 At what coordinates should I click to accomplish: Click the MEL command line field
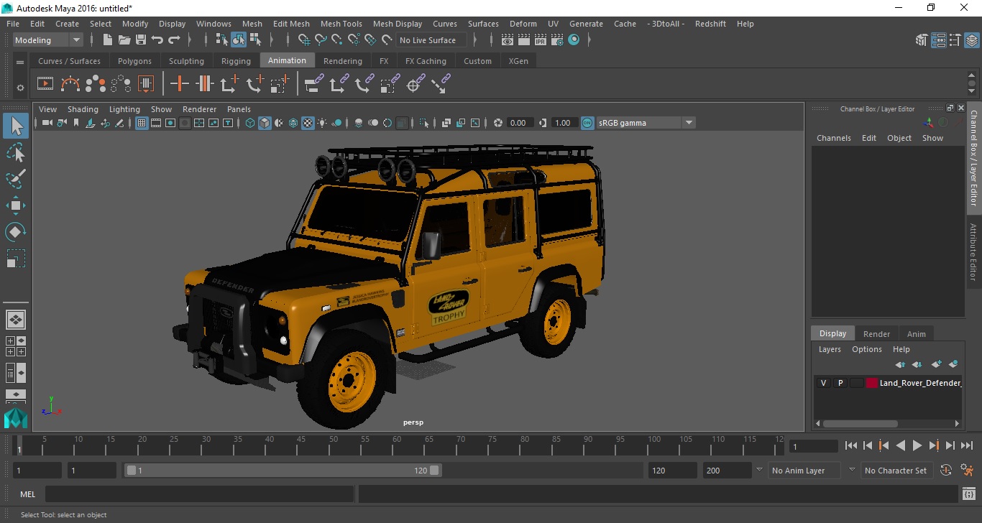199,494
